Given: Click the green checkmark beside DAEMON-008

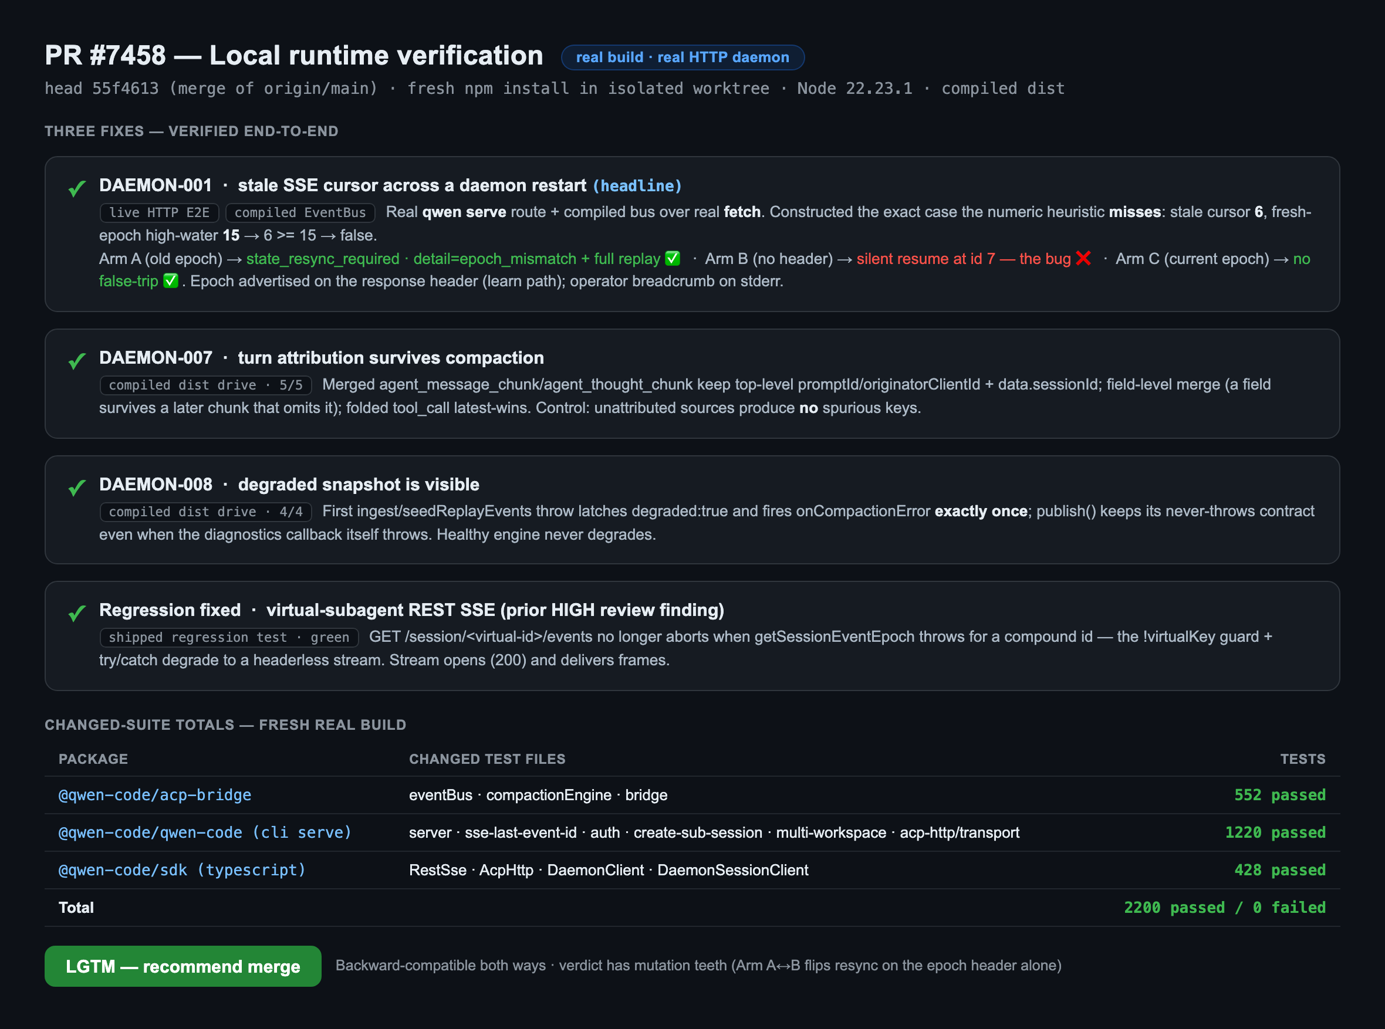Looking at the screenshot, I should tap(77, 487).
